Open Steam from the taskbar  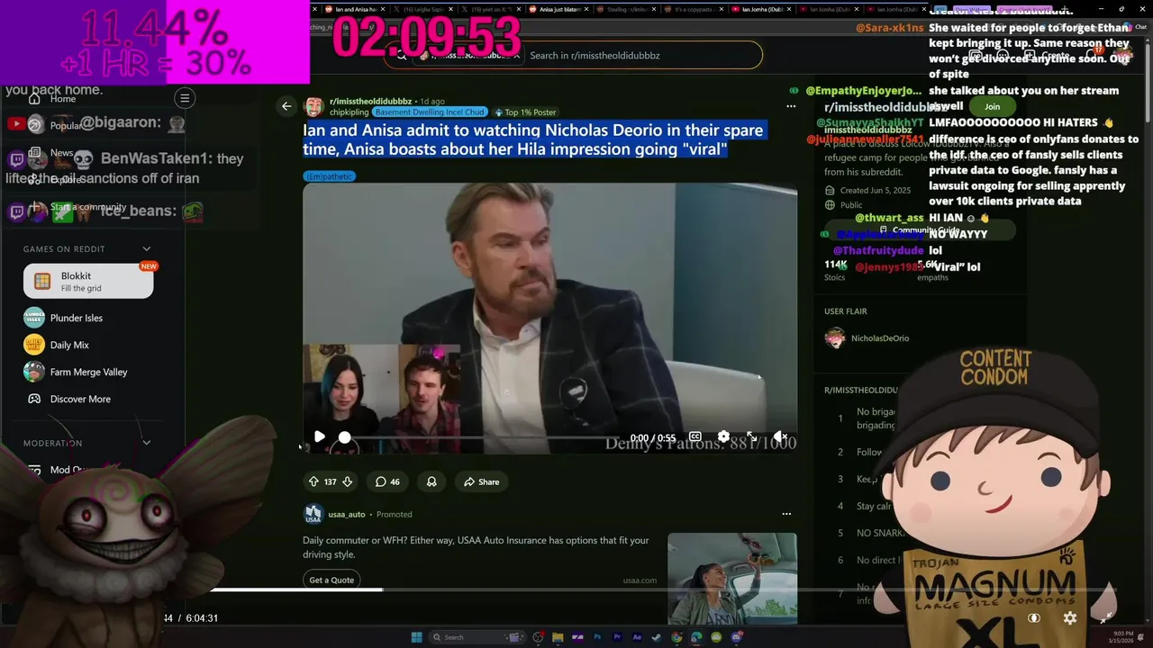(657, 637)
